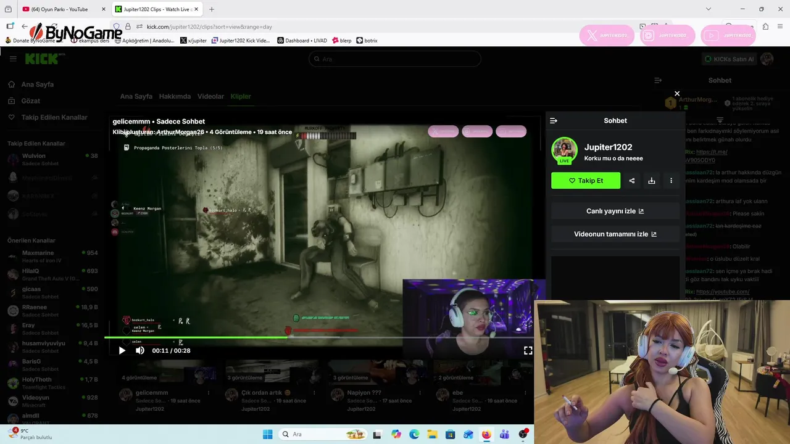Screen dimensions: 790x444
Task: Open Eray recommended channel
Action: pos(52,328)
